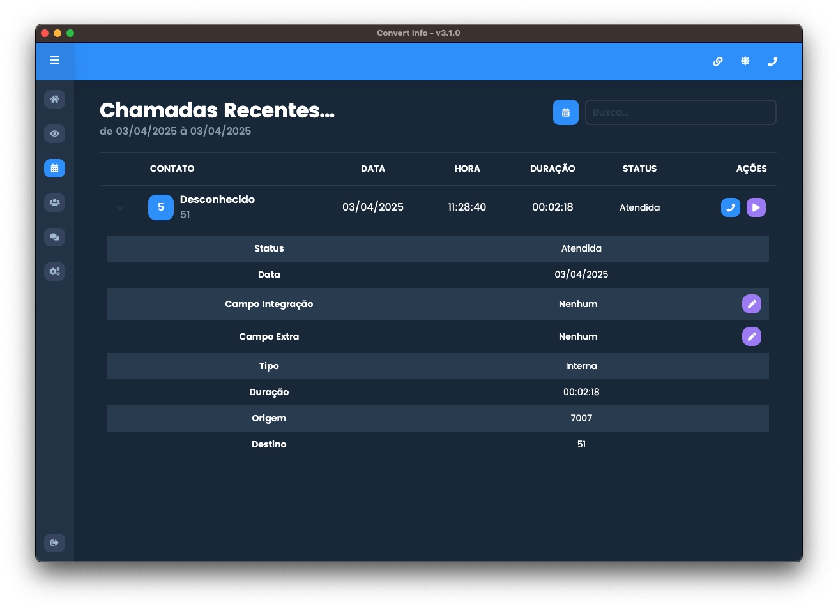Focus the Busca search field
This screenshot has width=838, height=609.
681,112
